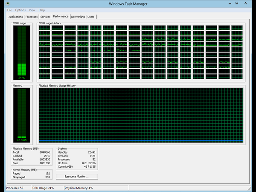This screenshot has width=256, height=192.
Task: Click the Memory usage gauge meter
Action: click(21, 115)
